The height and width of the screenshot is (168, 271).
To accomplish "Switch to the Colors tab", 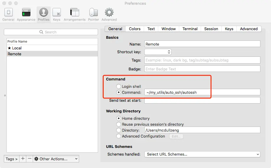I will point(135,29).
